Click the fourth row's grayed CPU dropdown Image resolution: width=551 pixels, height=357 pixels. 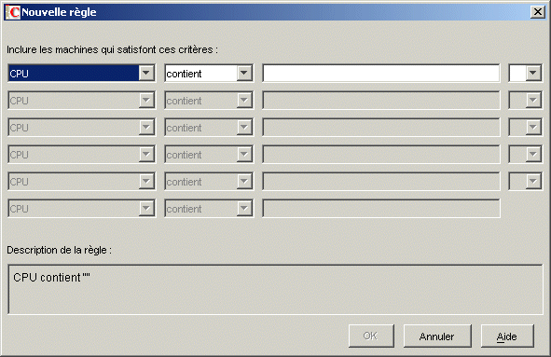(x=81, y=154)
